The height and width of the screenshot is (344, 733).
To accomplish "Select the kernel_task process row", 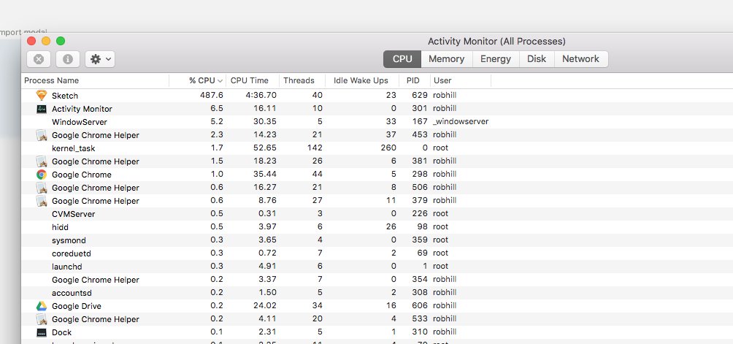I will click(377, 148).
